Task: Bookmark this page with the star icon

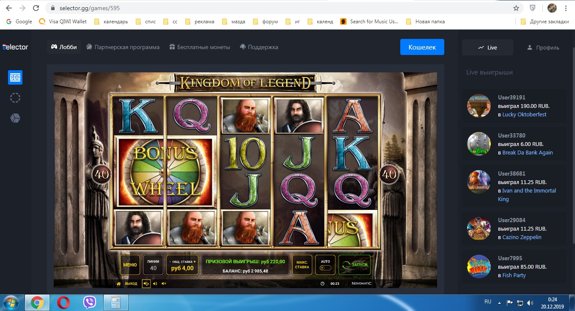Action: (516, 8)
